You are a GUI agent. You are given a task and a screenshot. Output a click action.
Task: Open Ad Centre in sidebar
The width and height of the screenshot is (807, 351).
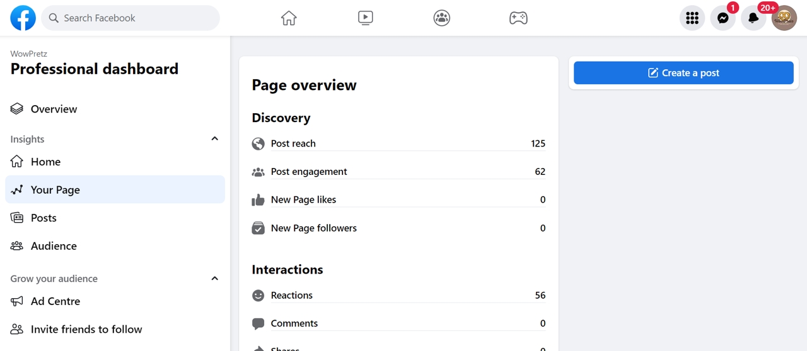point(55,301)
